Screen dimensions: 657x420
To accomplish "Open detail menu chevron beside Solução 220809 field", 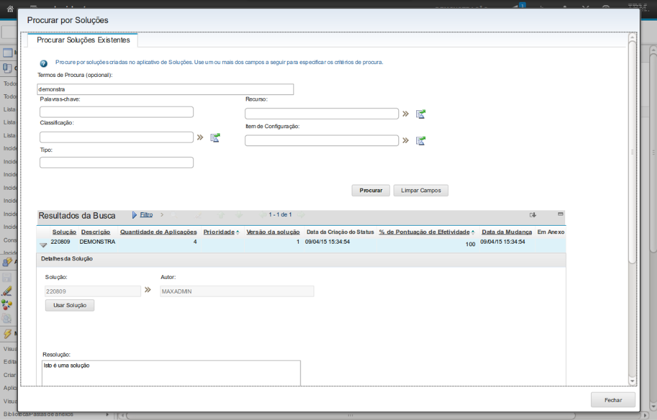I will click(147, 290).
